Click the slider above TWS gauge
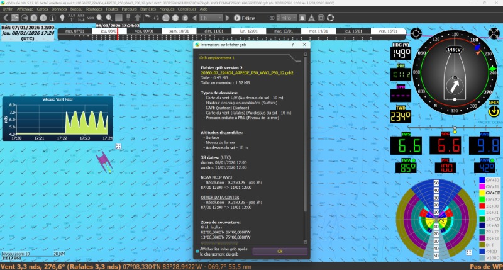 (x=454, y=128)
